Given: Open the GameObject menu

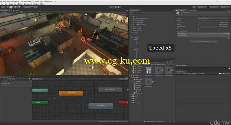Looking at the screenshot, I should point(18,4).
